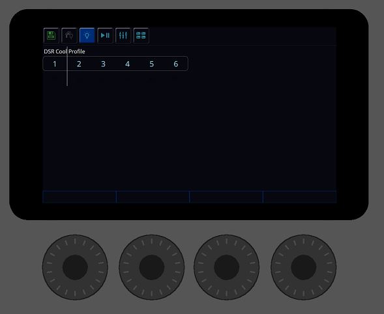The image size is (384, 314).
Task: Open the grid layout icon
Action: [141, 35]
